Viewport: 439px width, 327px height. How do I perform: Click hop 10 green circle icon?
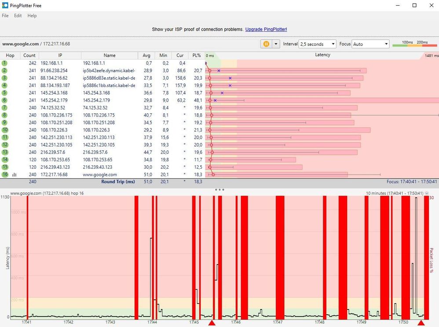pyautogui.click(x=5, y=130)
